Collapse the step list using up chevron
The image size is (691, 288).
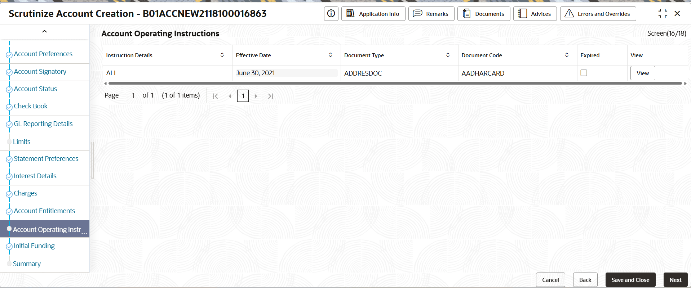tap(45, 31)
